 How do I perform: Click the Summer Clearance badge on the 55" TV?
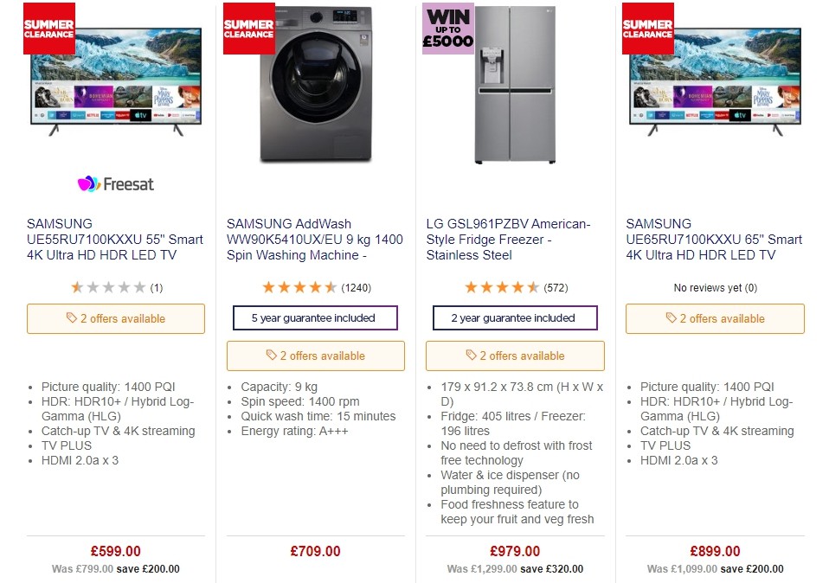pos(48,27)
